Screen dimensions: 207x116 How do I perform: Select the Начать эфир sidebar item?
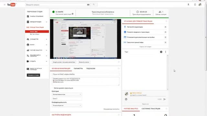(x=37, y=32)
